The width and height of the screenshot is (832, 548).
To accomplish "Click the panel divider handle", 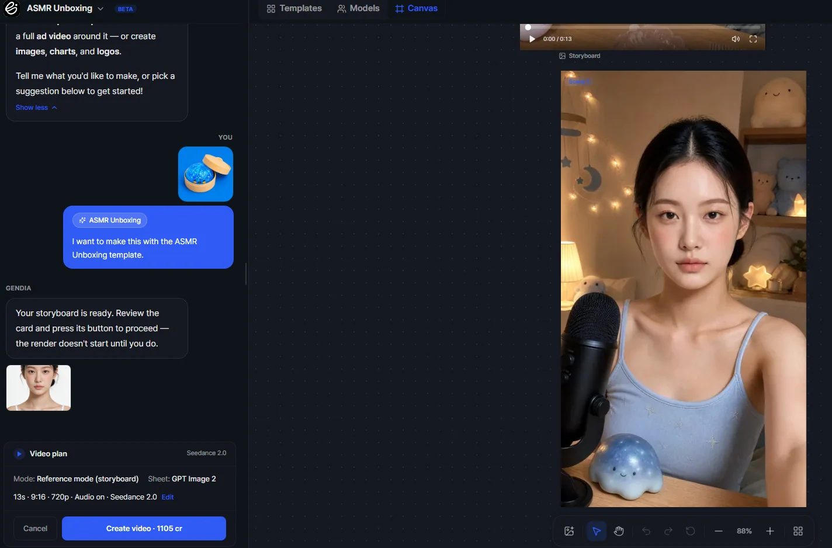I will pyautogui.click(x=246, y=274).
